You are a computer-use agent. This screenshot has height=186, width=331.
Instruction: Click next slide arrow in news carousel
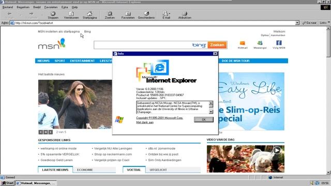(x=50, y=132)
